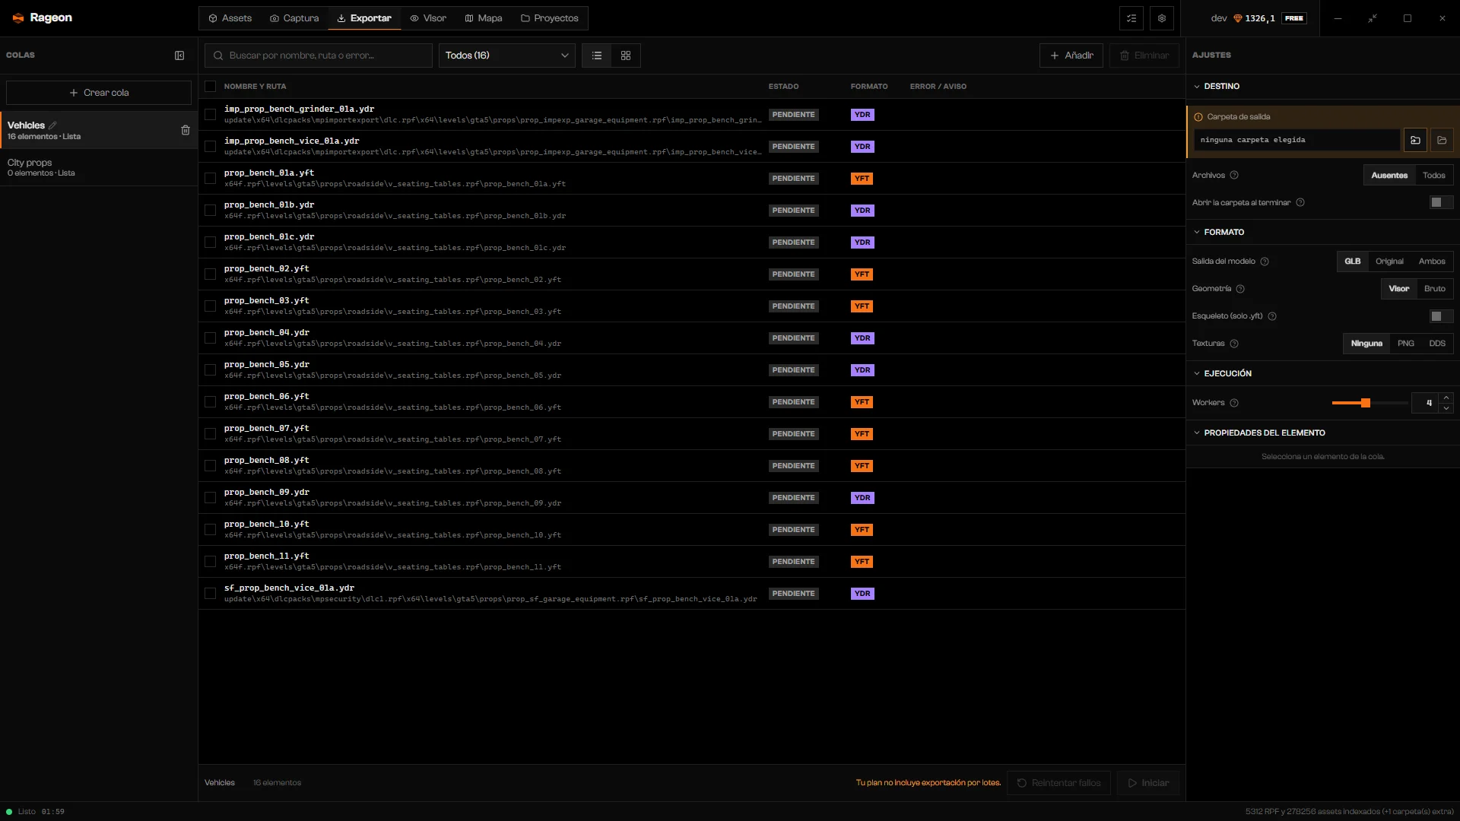Screen dimensions: 1460x821
Task: Switch to list view layout
Action: coord(597,55)
